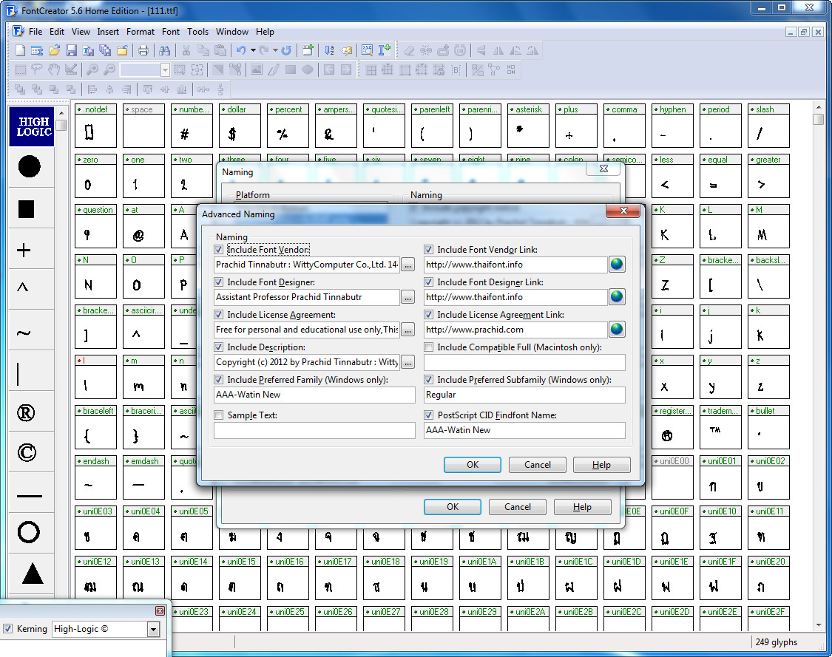Click the Find binoculars icon

coord(164,50)
